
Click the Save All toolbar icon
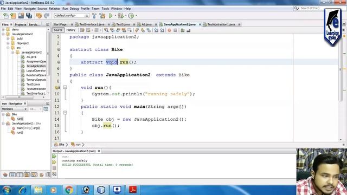pos(29,16)
